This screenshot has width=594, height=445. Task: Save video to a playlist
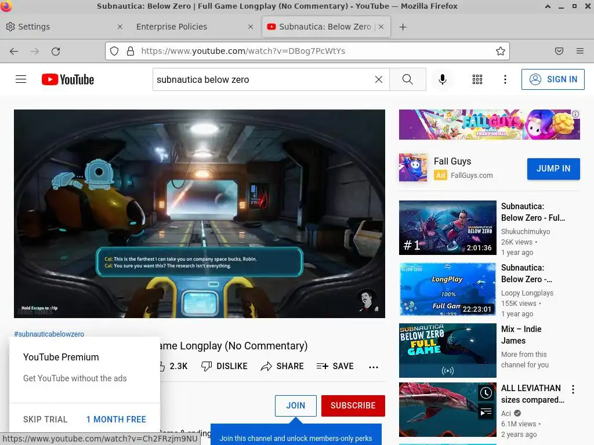coord(335,366)
